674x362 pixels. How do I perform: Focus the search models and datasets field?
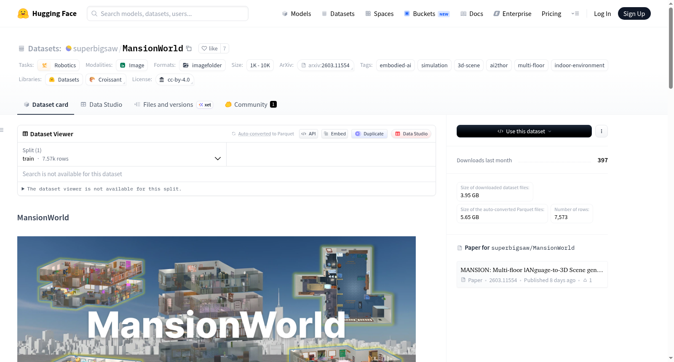(x=168, y=13)
